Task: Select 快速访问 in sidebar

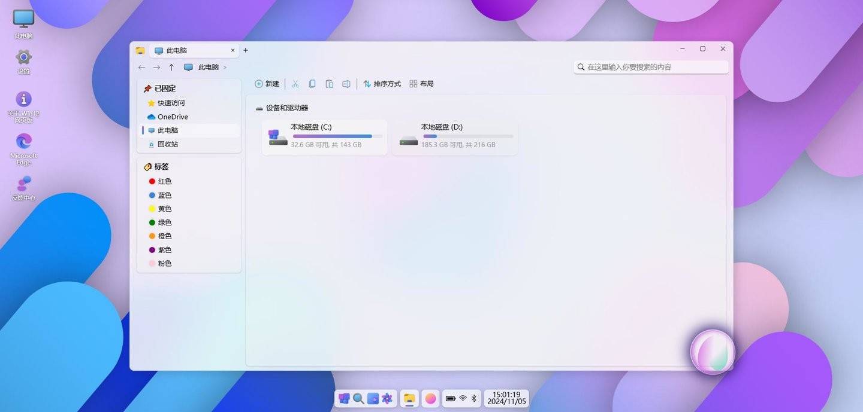Action: click(x=189, y=103)
